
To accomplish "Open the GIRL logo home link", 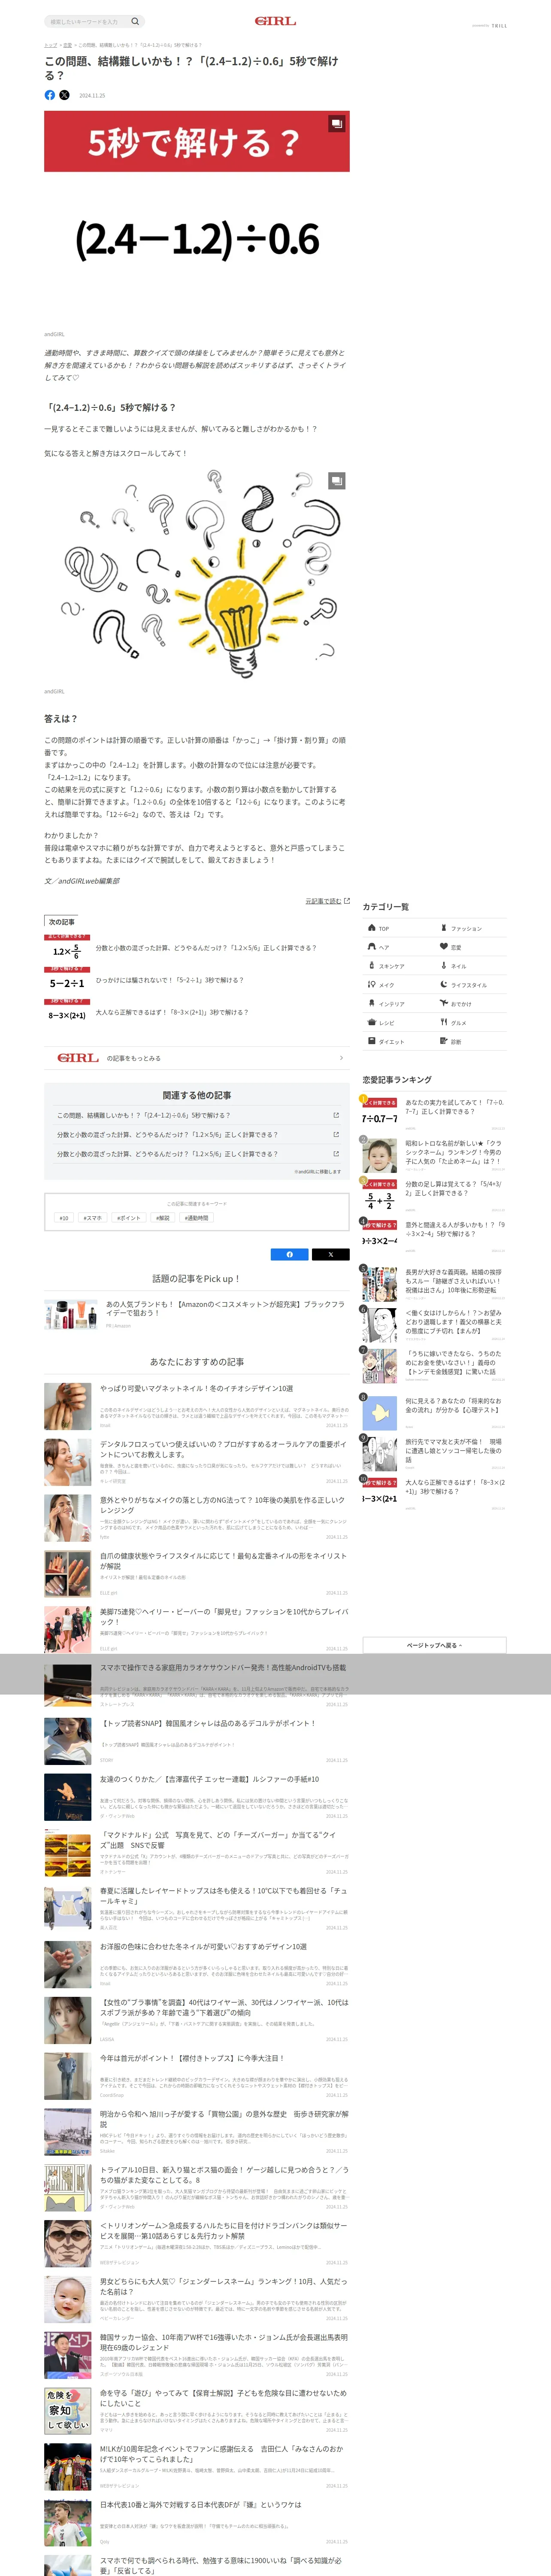I will coord(275,21).
